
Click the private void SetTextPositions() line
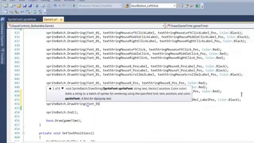(66, 133)
